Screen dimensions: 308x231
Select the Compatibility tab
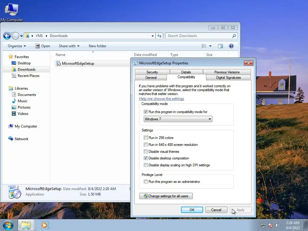[186, 77]
